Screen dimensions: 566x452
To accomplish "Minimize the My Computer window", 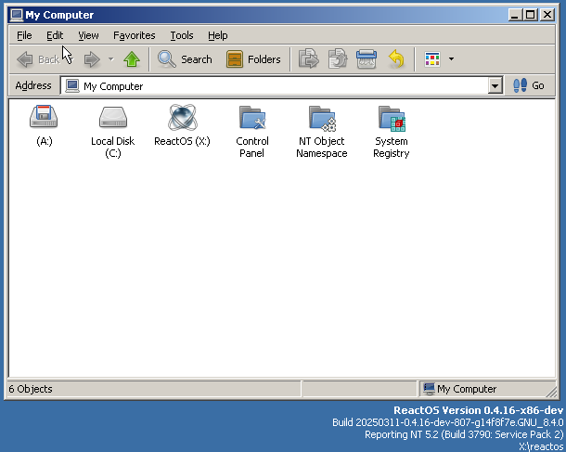I will click(x=515, y=15).
